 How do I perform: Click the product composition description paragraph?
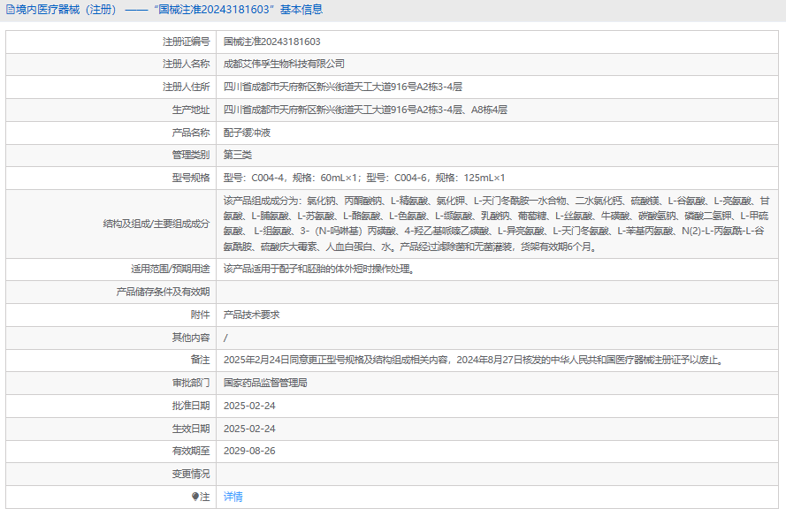click(495, 224)
